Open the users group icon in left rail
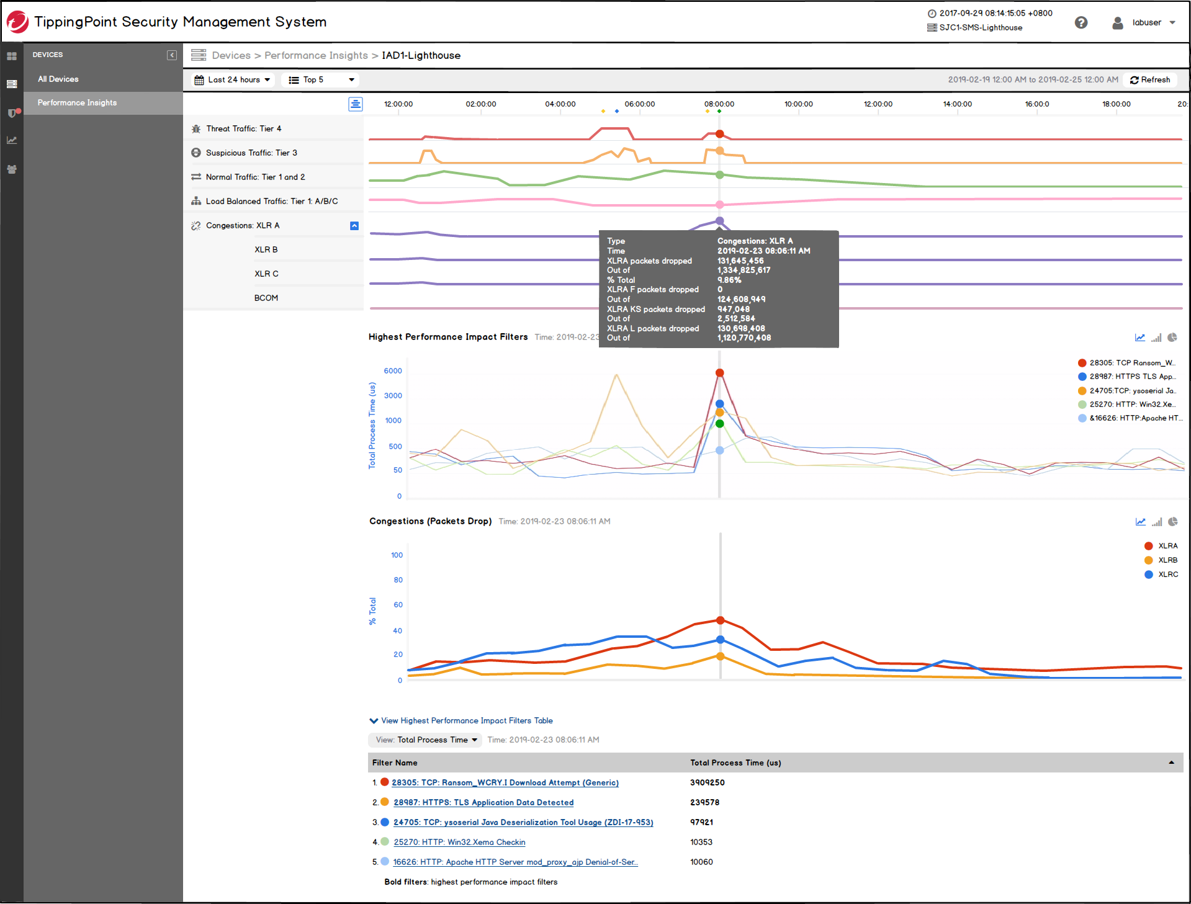 click(12, 169)
